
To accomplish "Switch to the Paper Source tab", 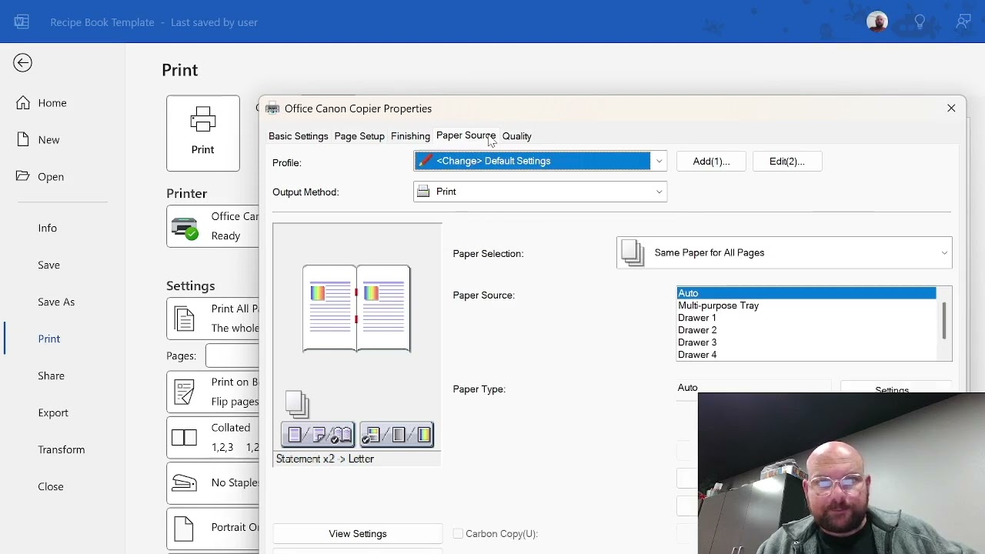I will click(x=466, y=135).
